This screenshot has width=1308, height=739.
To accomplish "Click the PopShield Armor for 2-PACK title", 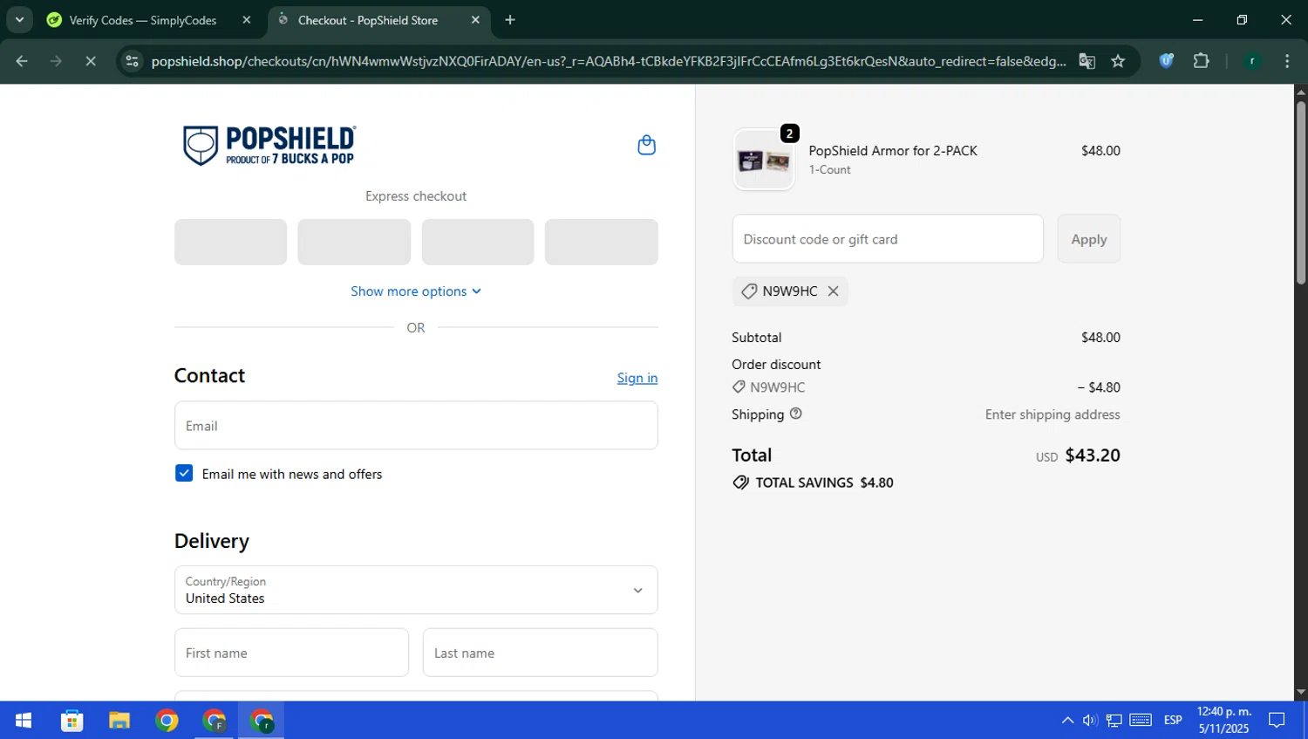I will [893, 151].
